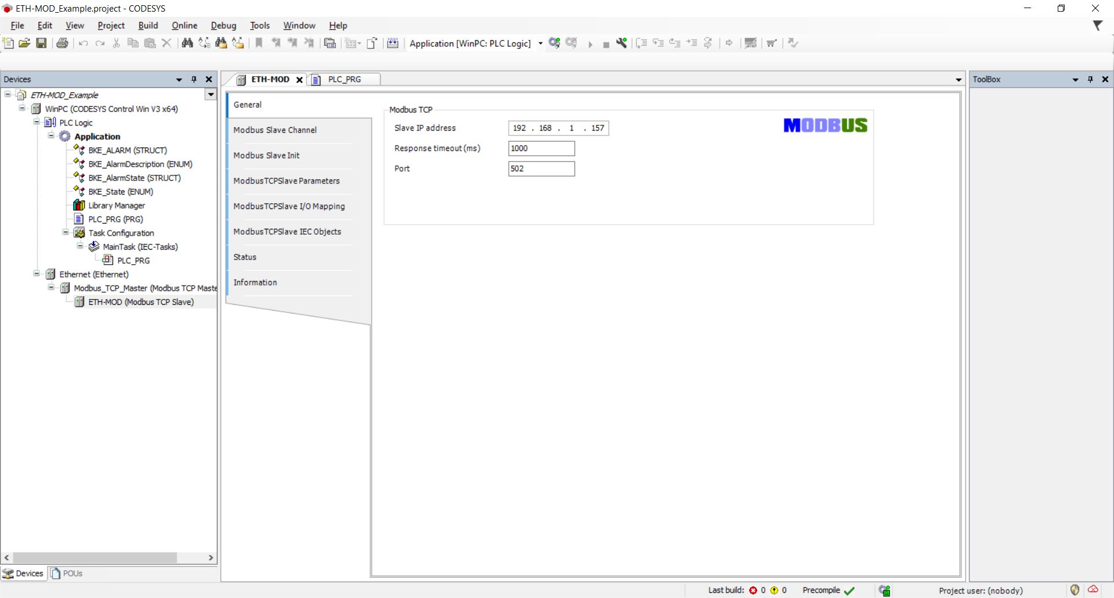Open a project with the folder icon
The image size is (1114, 598).
24,43
